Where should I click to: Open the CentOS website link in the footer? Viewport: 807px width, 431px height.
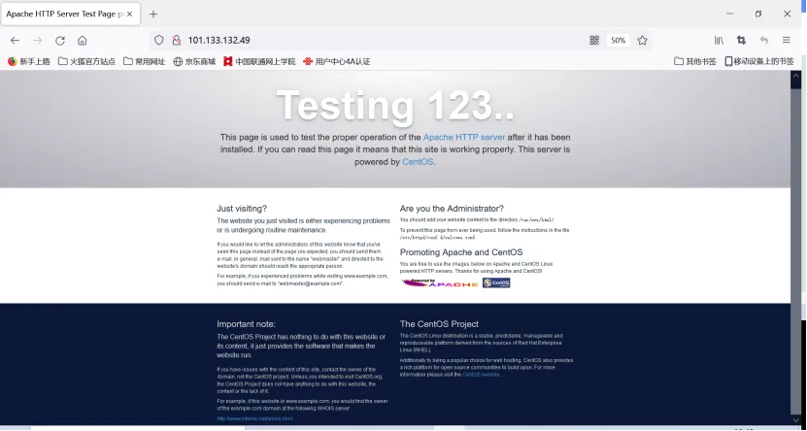click(481, 375)
